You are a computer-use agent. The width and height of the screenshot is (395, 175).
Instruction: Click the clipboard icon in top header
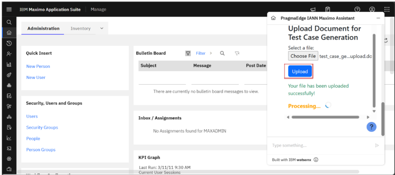[327, 10]
